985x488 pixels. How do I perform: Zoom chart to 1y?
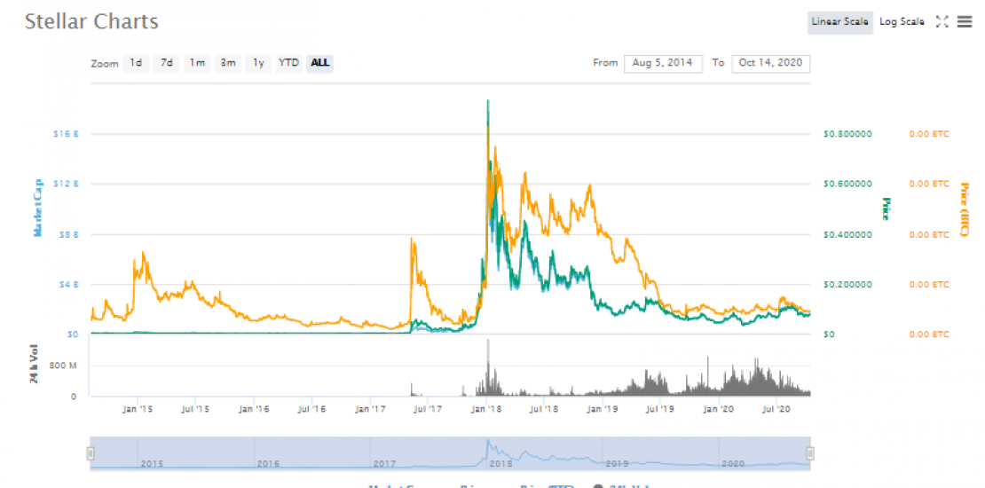pyautogui.click(x=258, y=63)
